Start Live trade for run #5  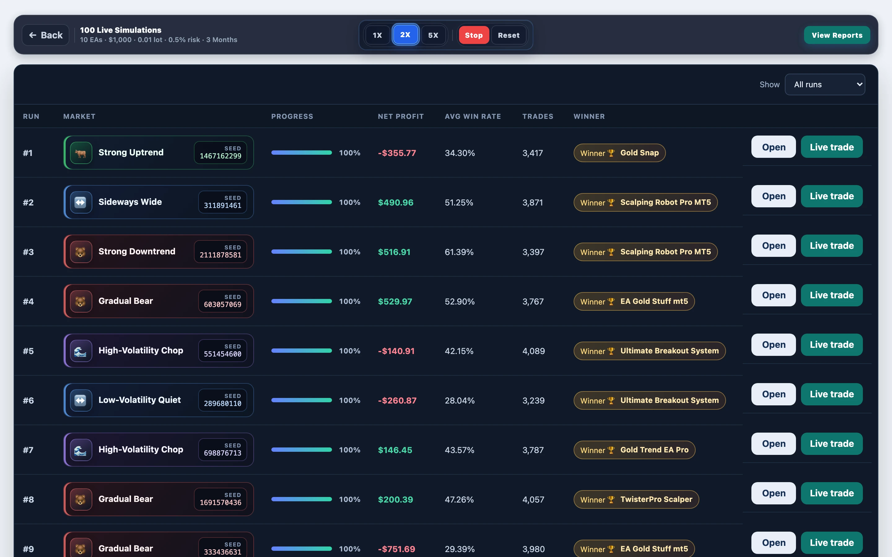[x=832, y=345]
